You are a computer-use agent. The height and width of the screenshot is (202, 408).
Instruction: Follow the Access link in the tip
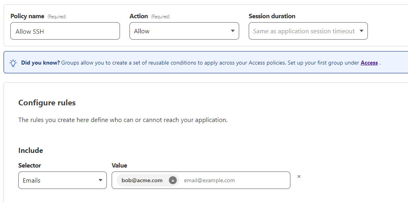[369, 63]
